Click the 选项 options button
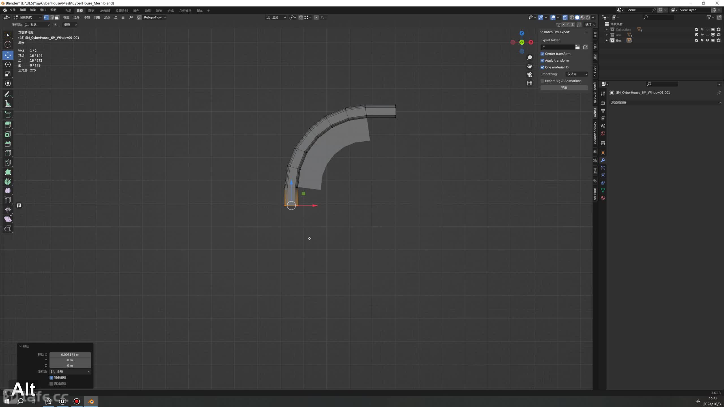The width and height of the screenshot is (724, 407). point(590,25)
